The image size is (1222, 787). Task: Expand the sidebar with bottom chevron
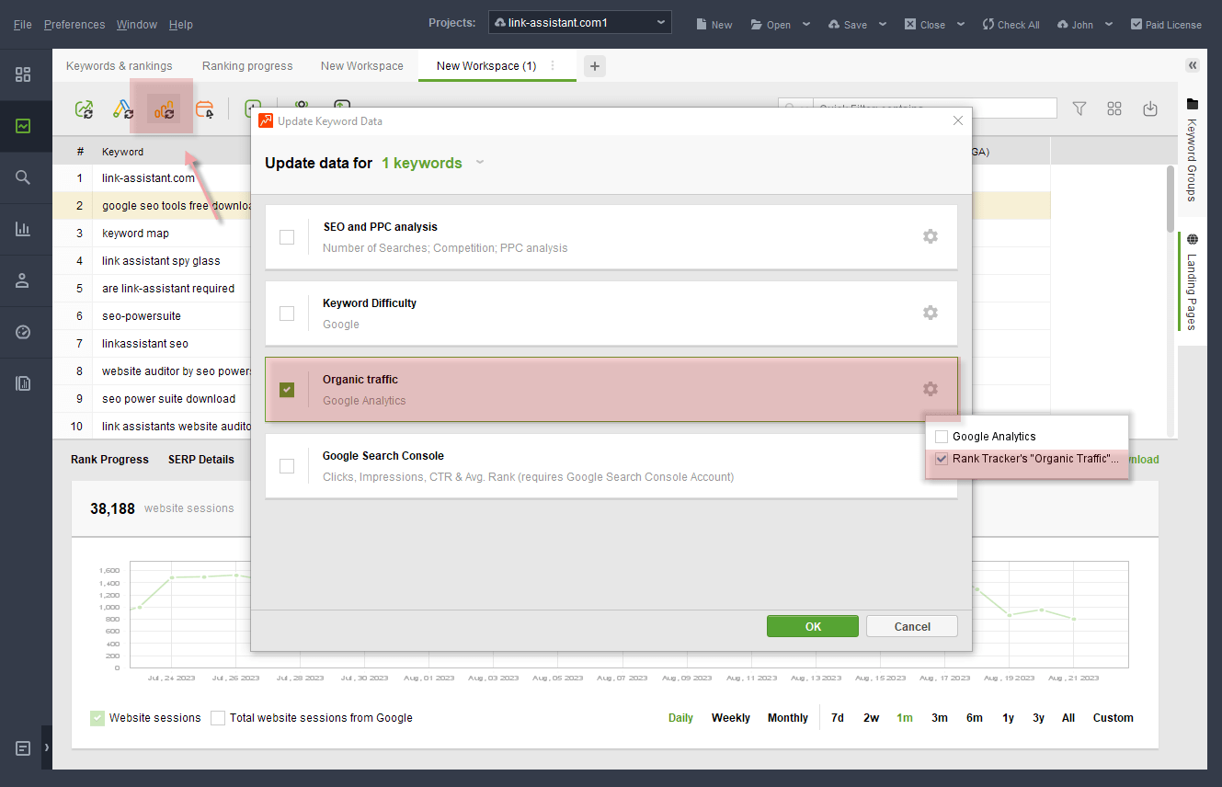(x=47, y=748)
